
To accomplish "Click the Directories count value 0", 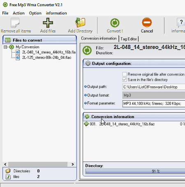I will coord(38,171).
